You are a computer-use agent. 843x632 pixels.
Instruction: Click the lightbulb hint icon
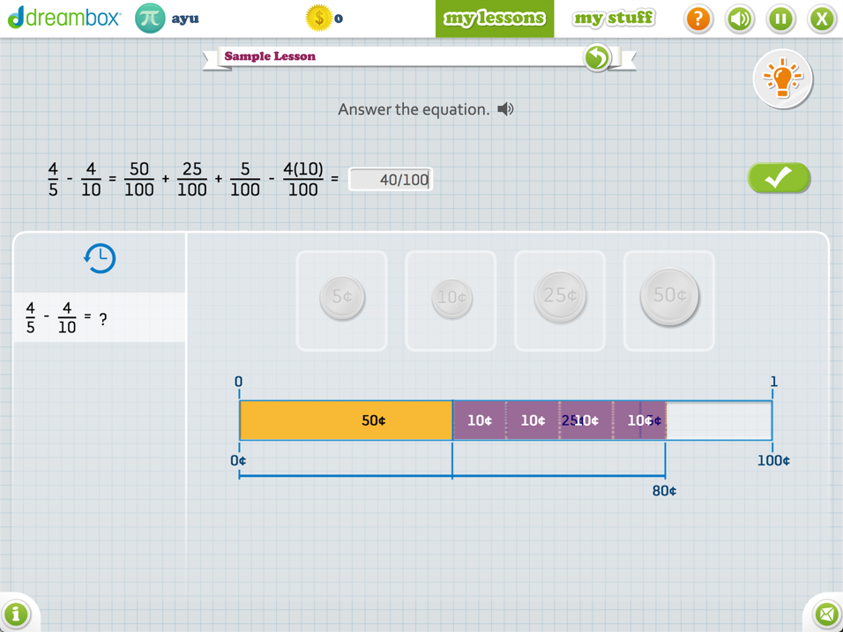coord(781,79)
